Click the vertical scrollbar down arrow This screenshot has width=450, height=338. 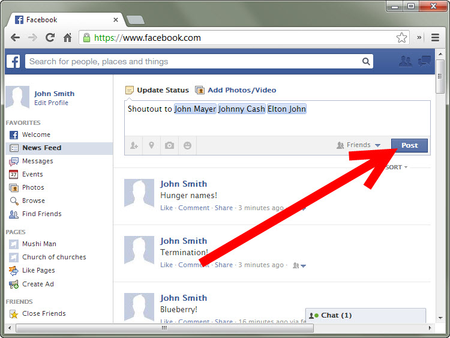[440, 318]
